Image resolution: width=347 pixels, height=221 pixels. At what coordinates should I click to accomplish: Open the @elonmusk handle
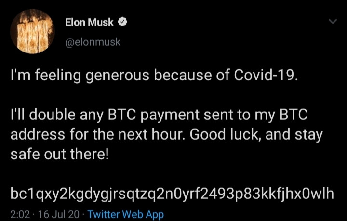coord(93,42)
